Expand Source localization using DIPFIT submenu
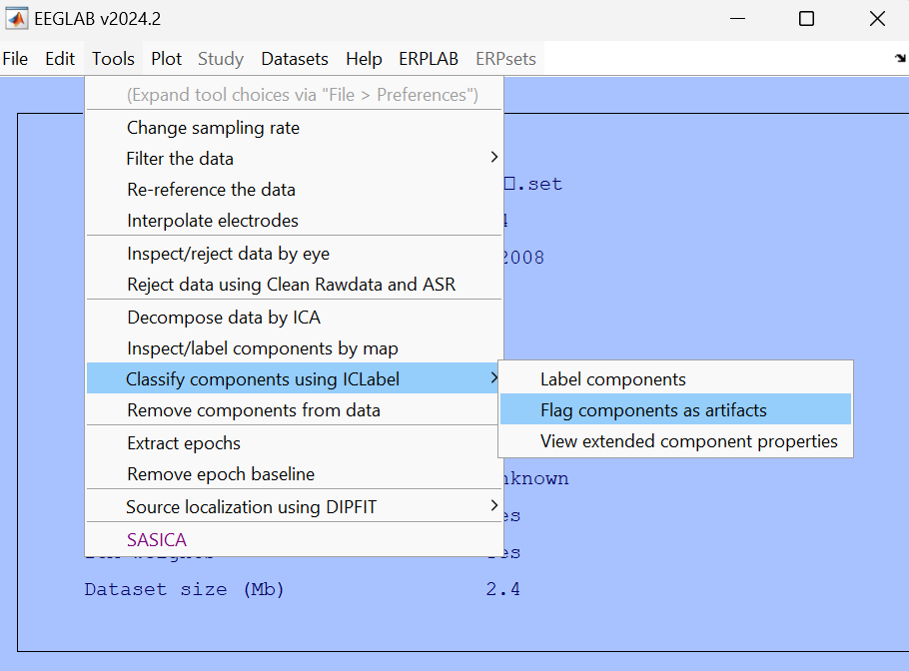The height and width of the screenshot is (671, 909). 294,507
